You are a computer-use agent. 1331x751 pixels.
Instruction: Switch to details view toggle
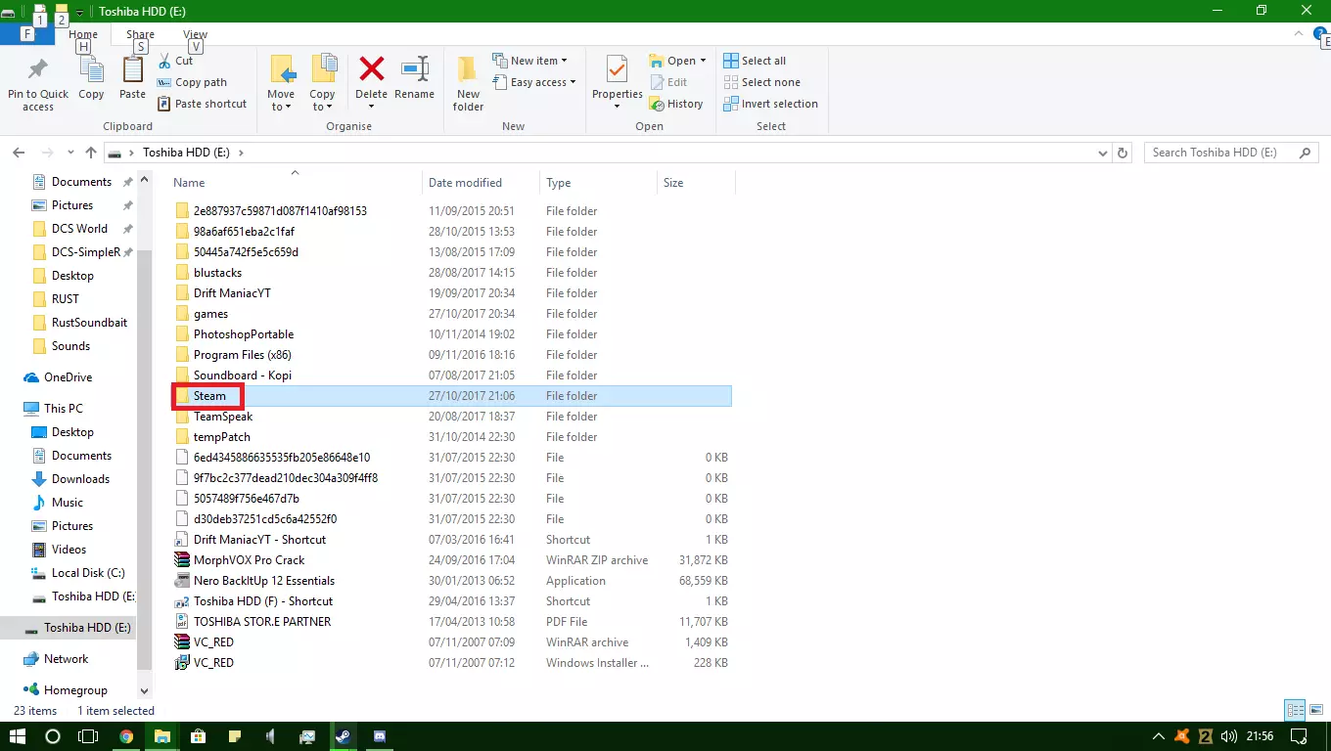[x=1295, y=711]
